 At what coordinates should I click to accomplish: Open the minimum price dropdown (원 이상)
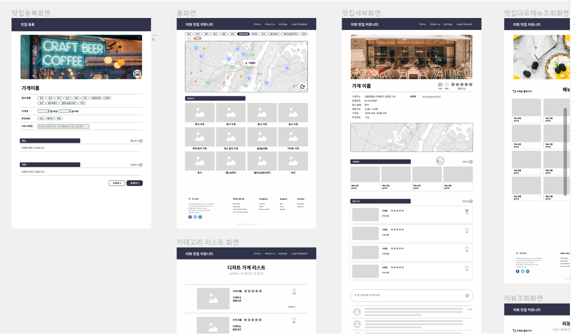coord(44,111)
